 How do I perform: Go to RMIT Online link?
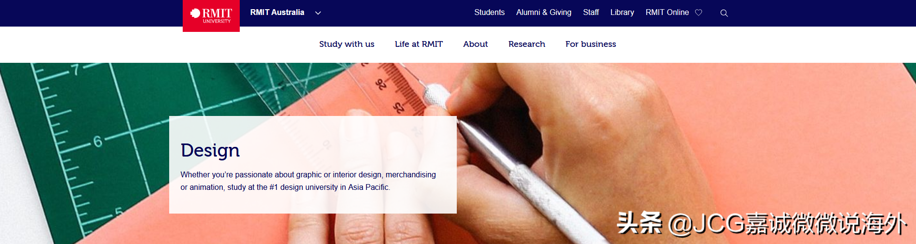(667, 13)
